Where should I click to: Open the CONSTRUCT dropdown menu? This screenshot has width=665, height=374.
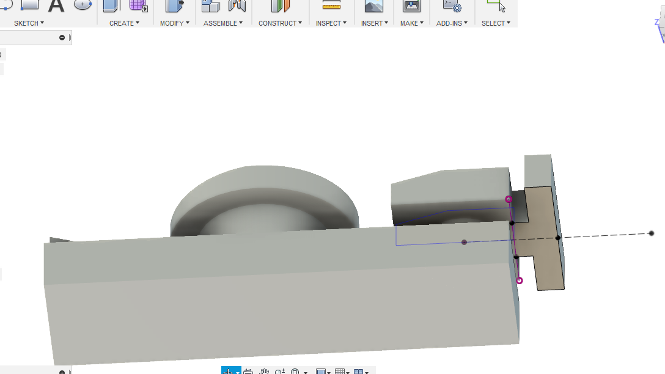click(281, 23)
